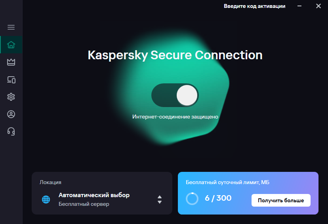This screenshot has height=224, width=328.
Task: Click the circular daily limit progress ring
Action: pyautogui.click(x=192, y=198)
